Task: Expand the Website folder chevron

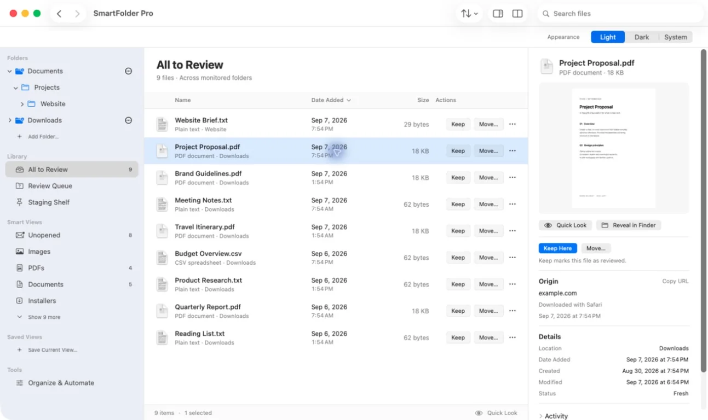Action: pos(22,104)
